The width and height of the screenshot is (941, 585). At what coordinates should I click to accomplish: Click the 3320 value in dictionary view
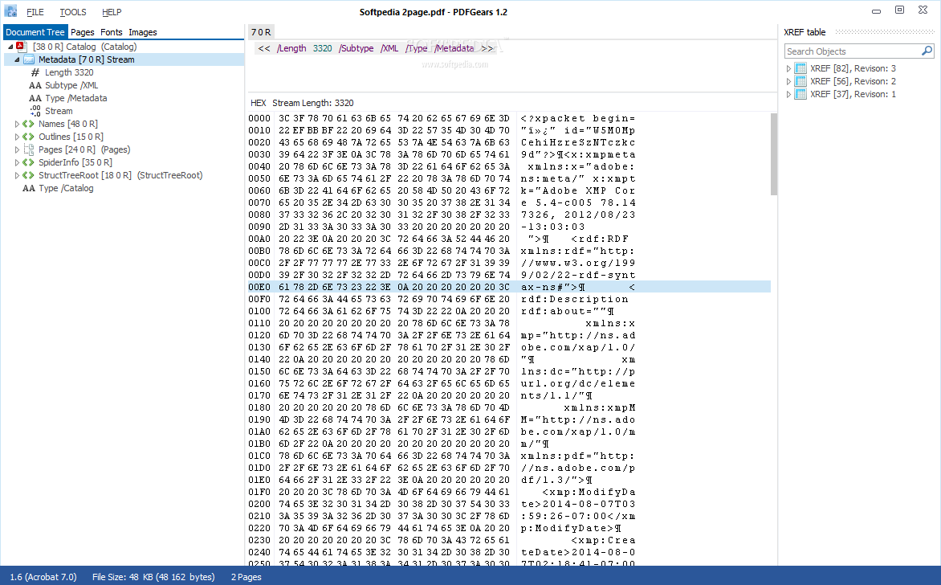click(322, 49)
